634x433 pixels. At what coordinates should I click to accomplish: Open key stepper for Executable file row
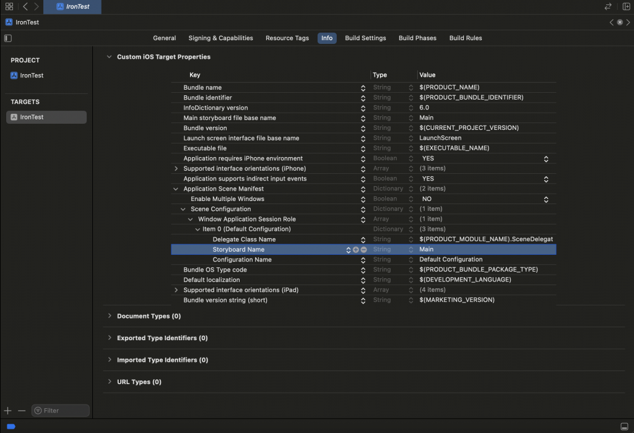(363, 148)
